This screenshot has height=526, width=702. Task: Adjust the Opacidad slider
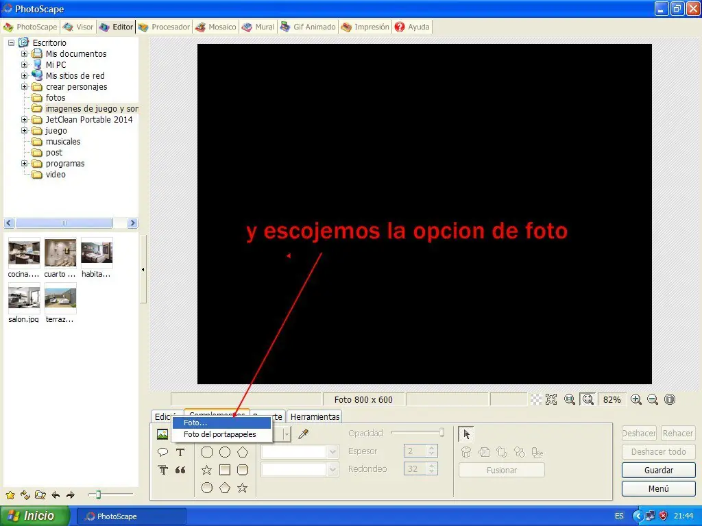coord(441,433)
